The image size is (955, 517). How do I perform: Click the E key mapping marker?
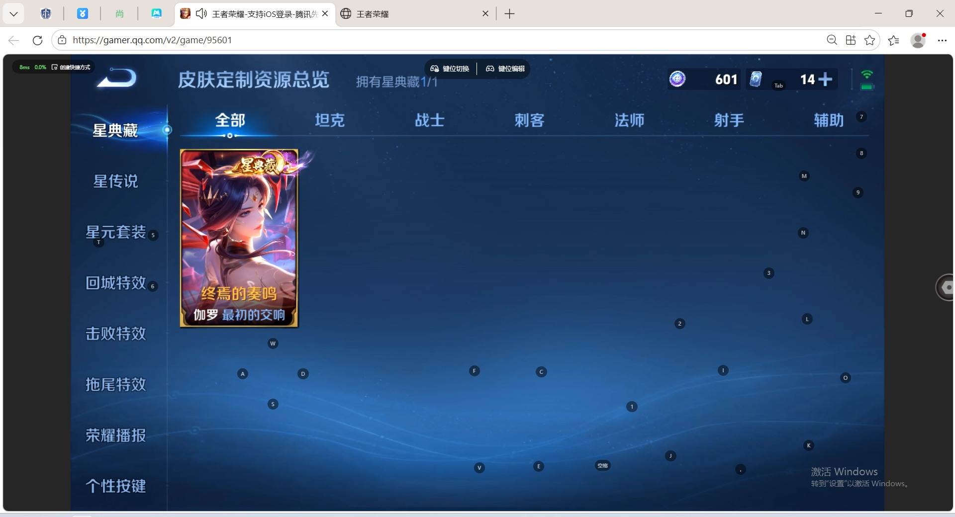coord(539,466)
